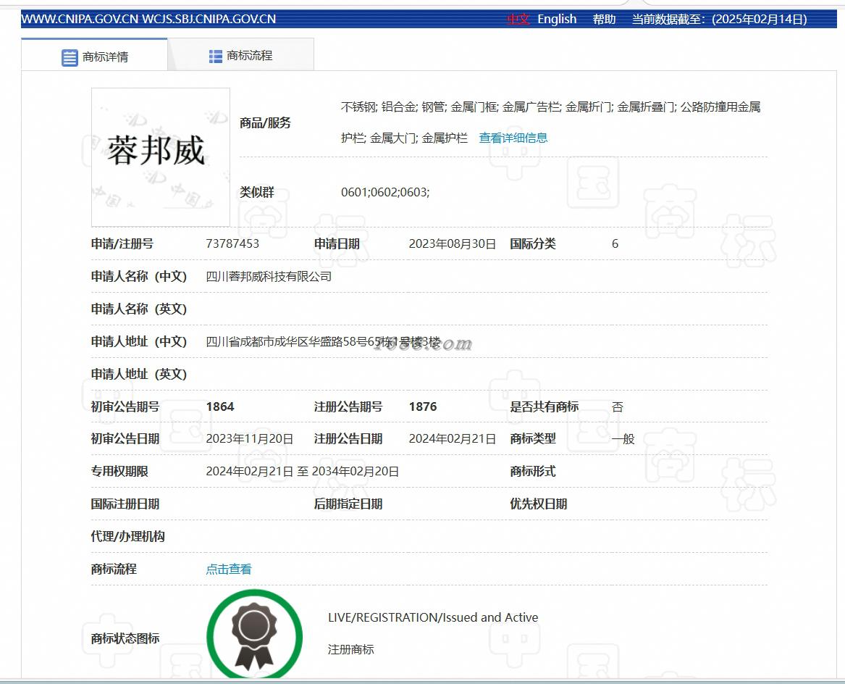Image resolution: width=845 pixels, height=684 pixels.
Task: Click the 商品/服务 field label
Action: coord(265,123)
